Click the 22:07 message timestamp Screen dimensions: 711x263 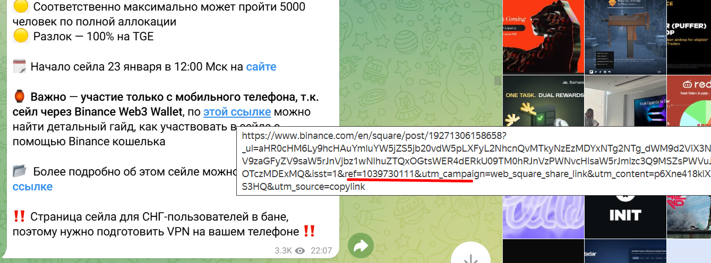[321, 250]
